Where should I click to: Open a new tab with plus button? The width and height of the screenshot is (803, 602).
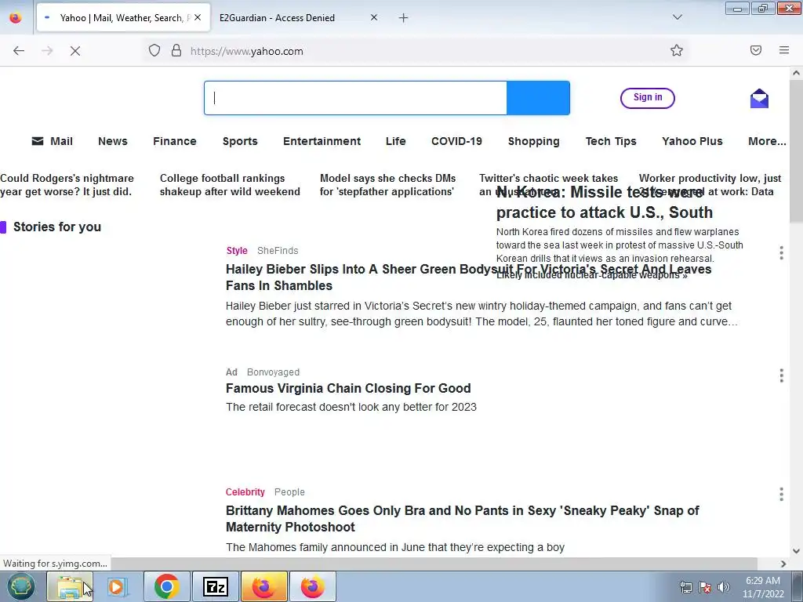point(404,18)
